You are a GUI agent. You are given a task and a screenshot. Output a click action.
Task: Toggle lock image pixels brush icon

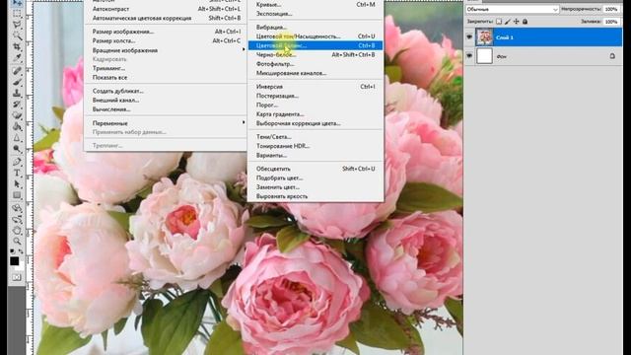tap(508, 22)
